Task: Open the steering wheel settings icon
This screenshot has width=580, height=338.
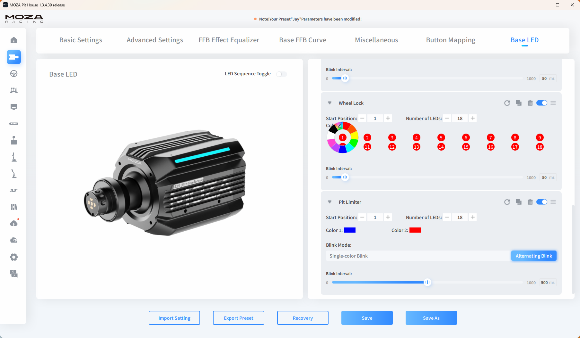Action: 14,74
